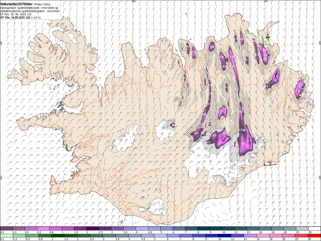Click the palest green swatch at 0.1 in bottom legend row

click(x=7, y=235)
